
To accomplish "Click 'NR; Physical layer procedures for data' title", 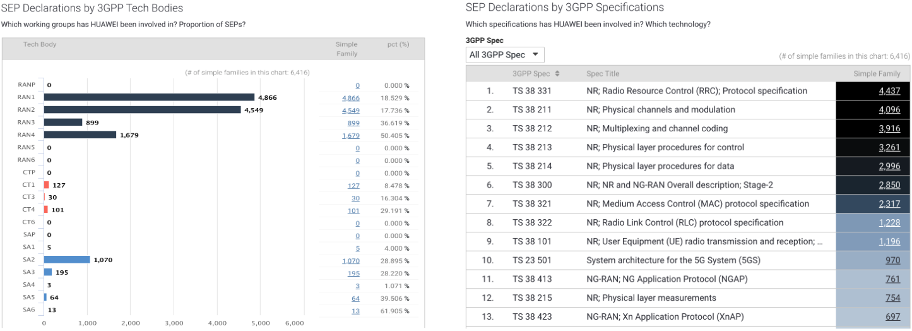I will click(x=660, y=167).
